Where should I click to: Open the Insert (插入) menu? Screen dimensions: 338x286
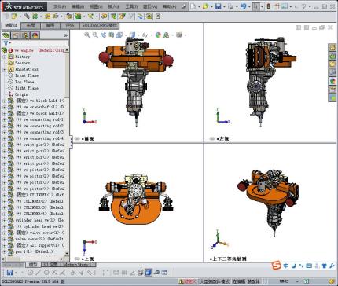pyautogui.click(x=114, y=6)
